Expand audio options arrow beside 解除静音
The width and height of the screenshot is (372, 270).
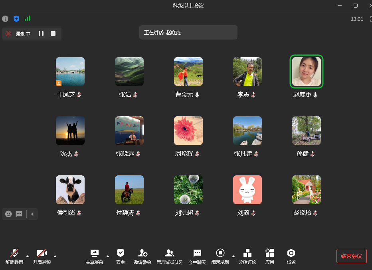[x=28, y=256]
